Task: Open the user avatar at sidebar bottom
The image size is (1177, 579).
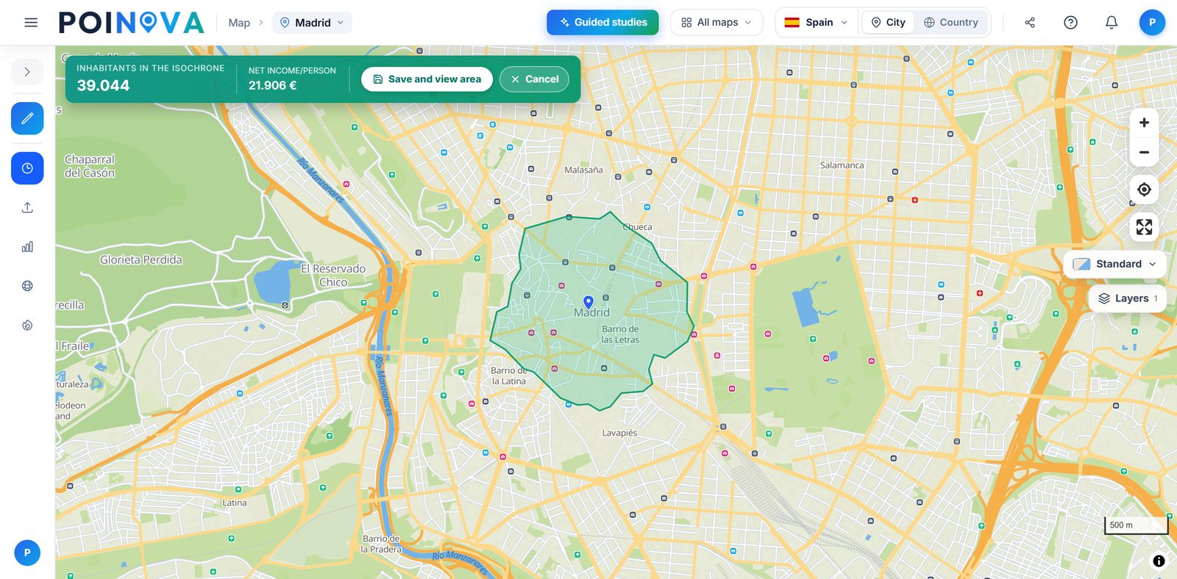Action: 27,553
